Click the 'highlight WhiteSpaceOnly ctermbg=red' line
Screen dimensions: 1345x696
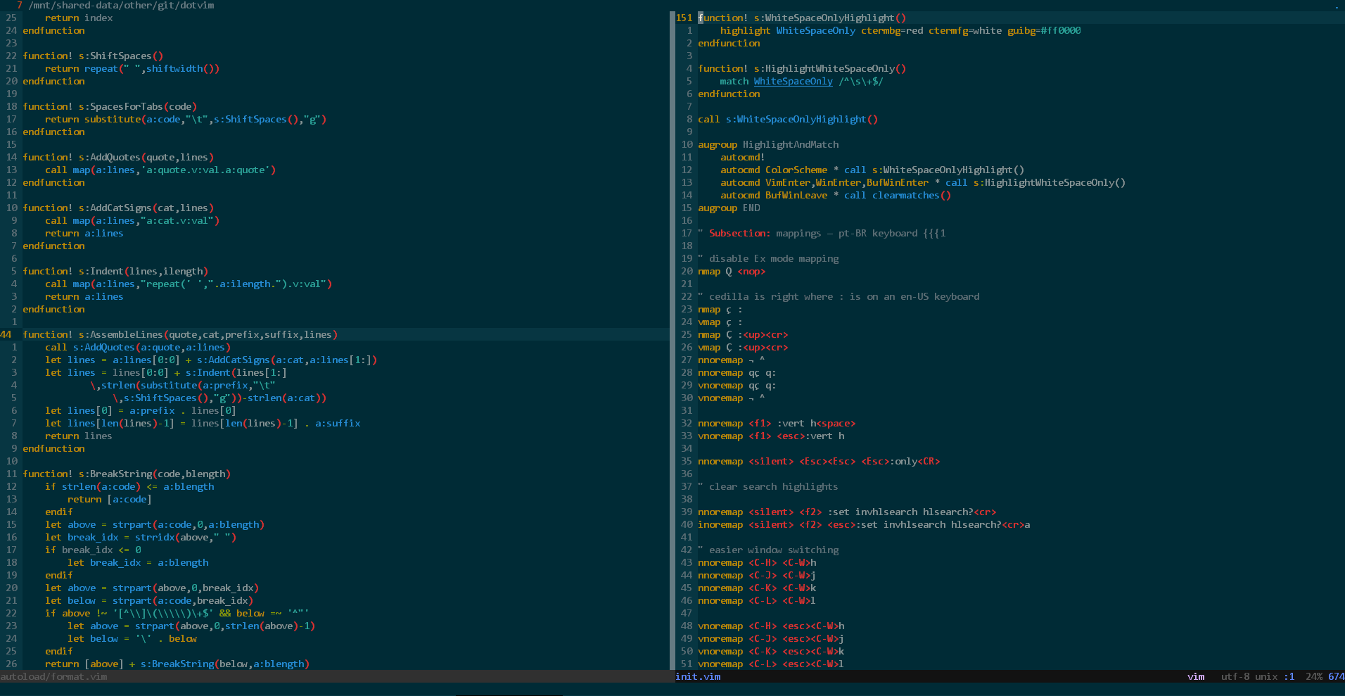tap(900, 30)
